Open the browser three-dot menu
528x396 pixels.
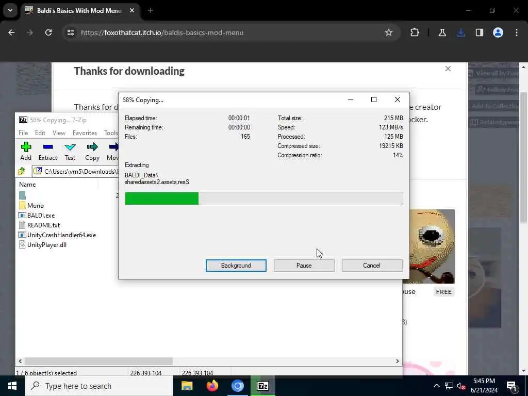pos(517,32)
